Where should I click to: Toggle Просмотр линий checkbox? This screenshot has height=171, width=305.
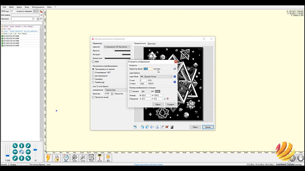point(93,97)
